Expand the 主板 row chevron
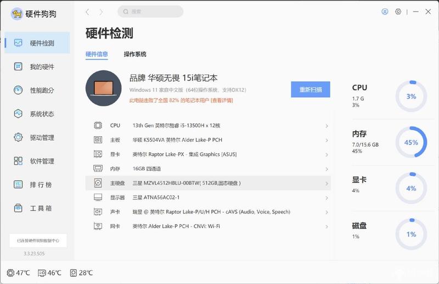This screenshot has width=439, height=284. (x=327, y=140)
